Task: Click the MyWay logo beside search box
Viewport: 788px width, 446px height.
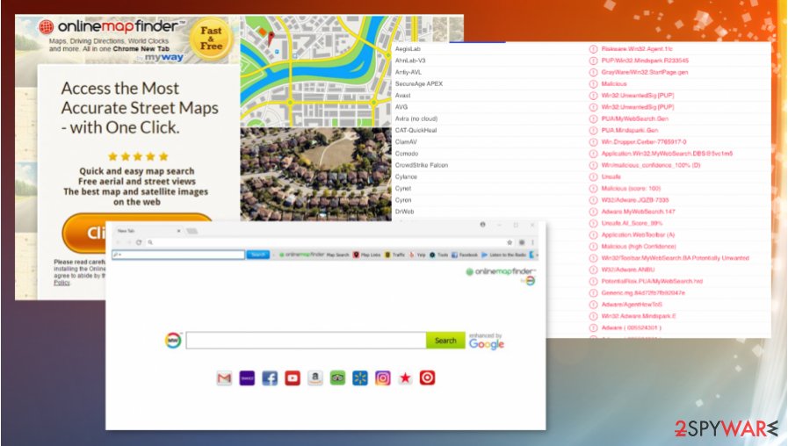Action: point(173,341)
